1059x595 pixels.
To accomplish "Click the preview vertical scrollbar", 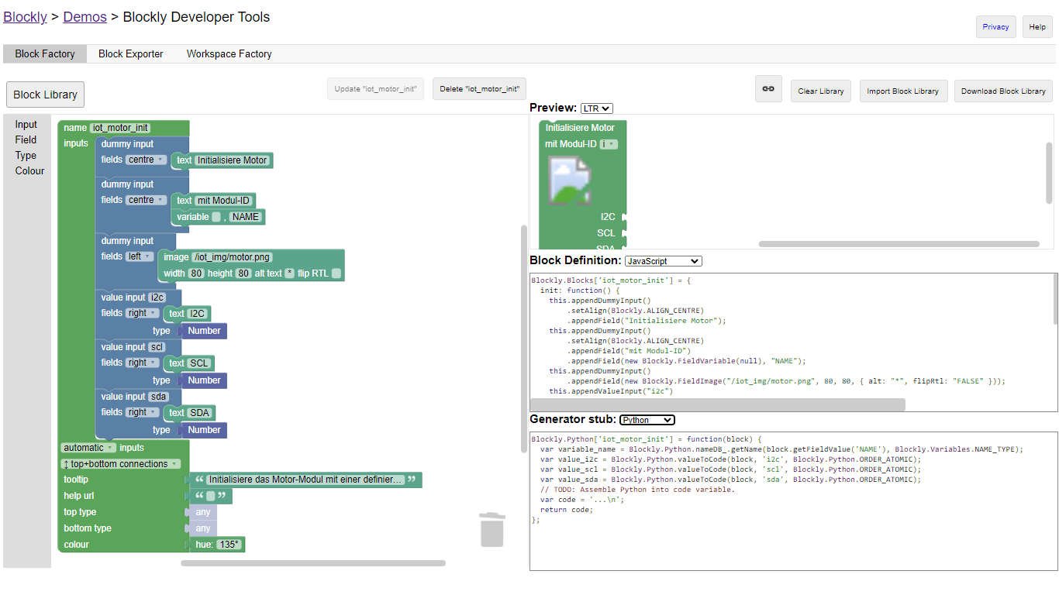I will [1049, 173].
